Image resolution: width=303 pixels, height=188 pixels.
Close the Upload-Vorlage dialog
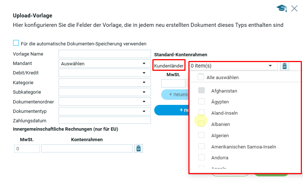tap(294, 8)
